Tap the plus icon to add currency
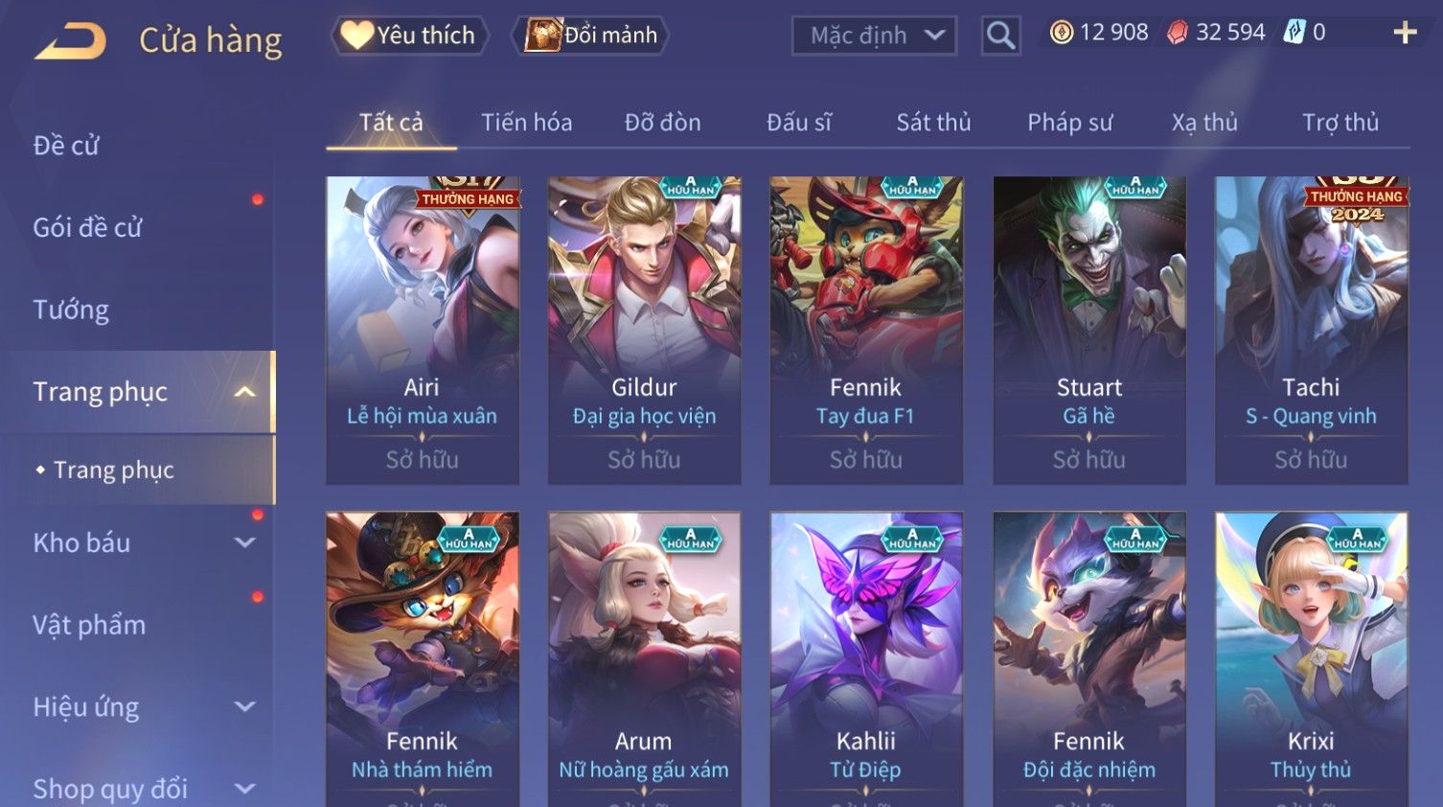 click(1405, 33)
